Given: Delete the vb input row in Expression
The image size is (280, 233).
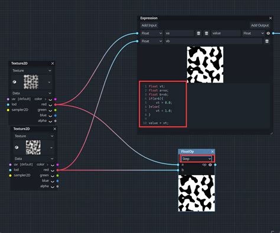Looking at the screenshot, I should tap(267, 41).
